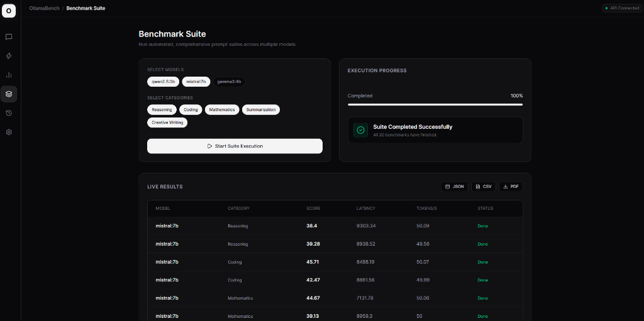Viewport: 644px width, 321px height.
Task: Click the LATENCY column header
Action: 365,209
